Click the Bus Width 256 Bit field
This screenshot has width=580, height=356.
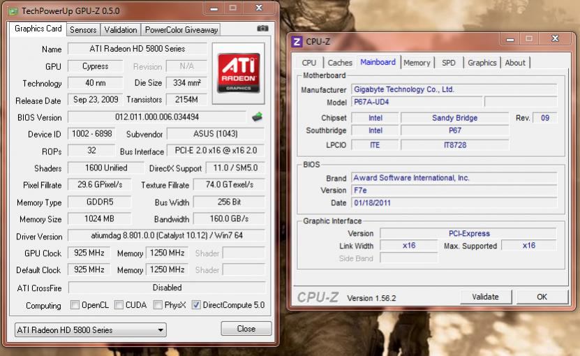pyautogui.click(x=230, y=202)
